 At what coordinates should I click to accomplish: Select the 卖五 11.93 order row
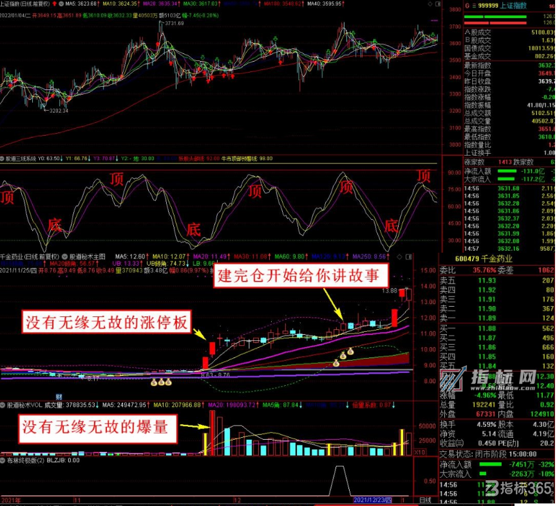click(x=497, y=280)
